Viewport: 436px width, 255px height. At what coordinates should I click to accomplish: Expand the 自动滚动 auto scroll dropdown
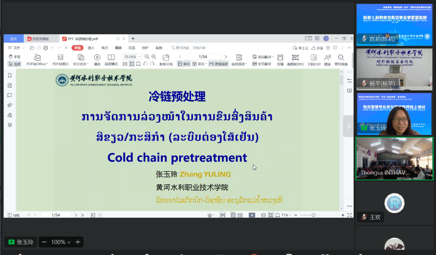239,64
